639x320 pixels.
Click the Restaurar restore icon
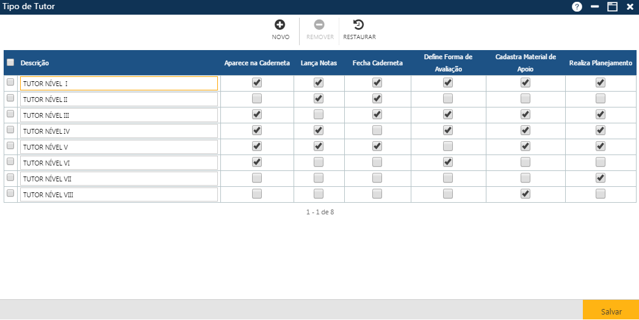click(359, 25)
